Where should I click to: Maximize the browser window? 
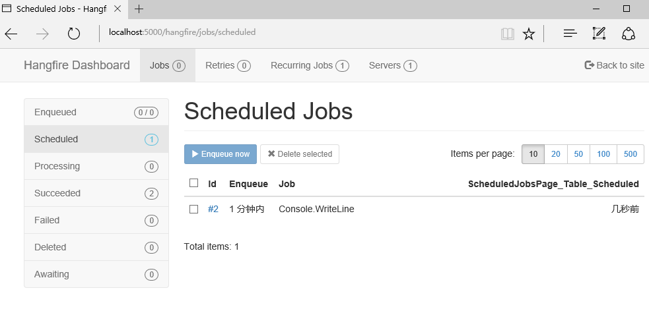point(627,9)
